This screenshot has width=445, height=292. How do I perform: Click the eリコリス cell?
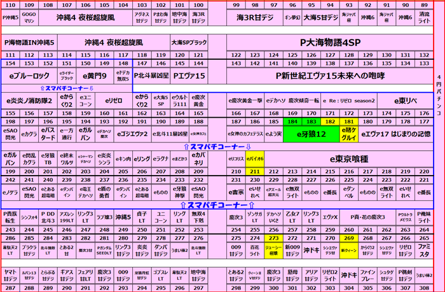[x=236, y=159]
